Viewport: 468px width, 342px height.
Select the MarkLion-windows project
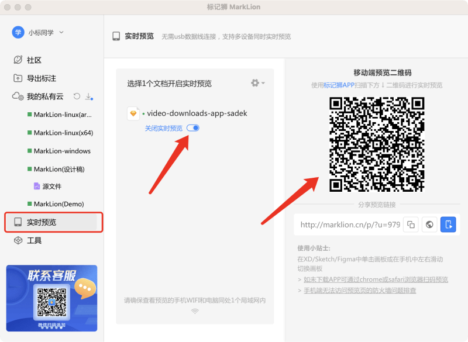[61, 151]
